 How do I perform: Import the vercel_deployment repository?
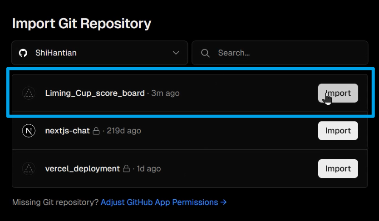pos(338,168)
